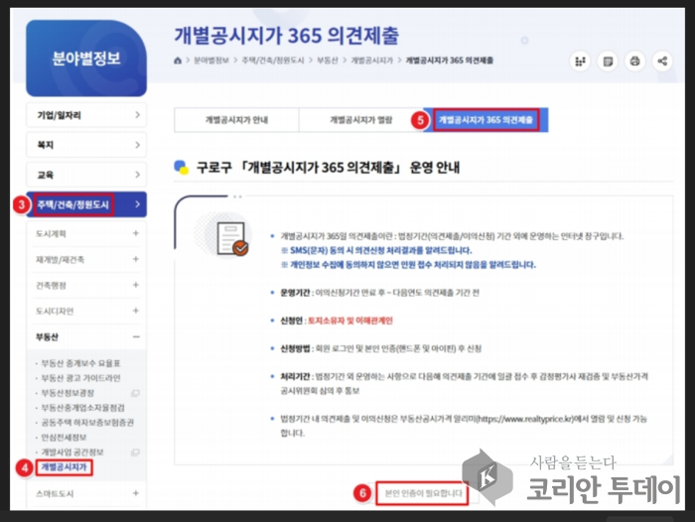The height and width of the screenshot is (522, 695).
Task: Click new-window icon beside 개발사업 공간정보
Action: pyautogui.click(x=135, y=450)
